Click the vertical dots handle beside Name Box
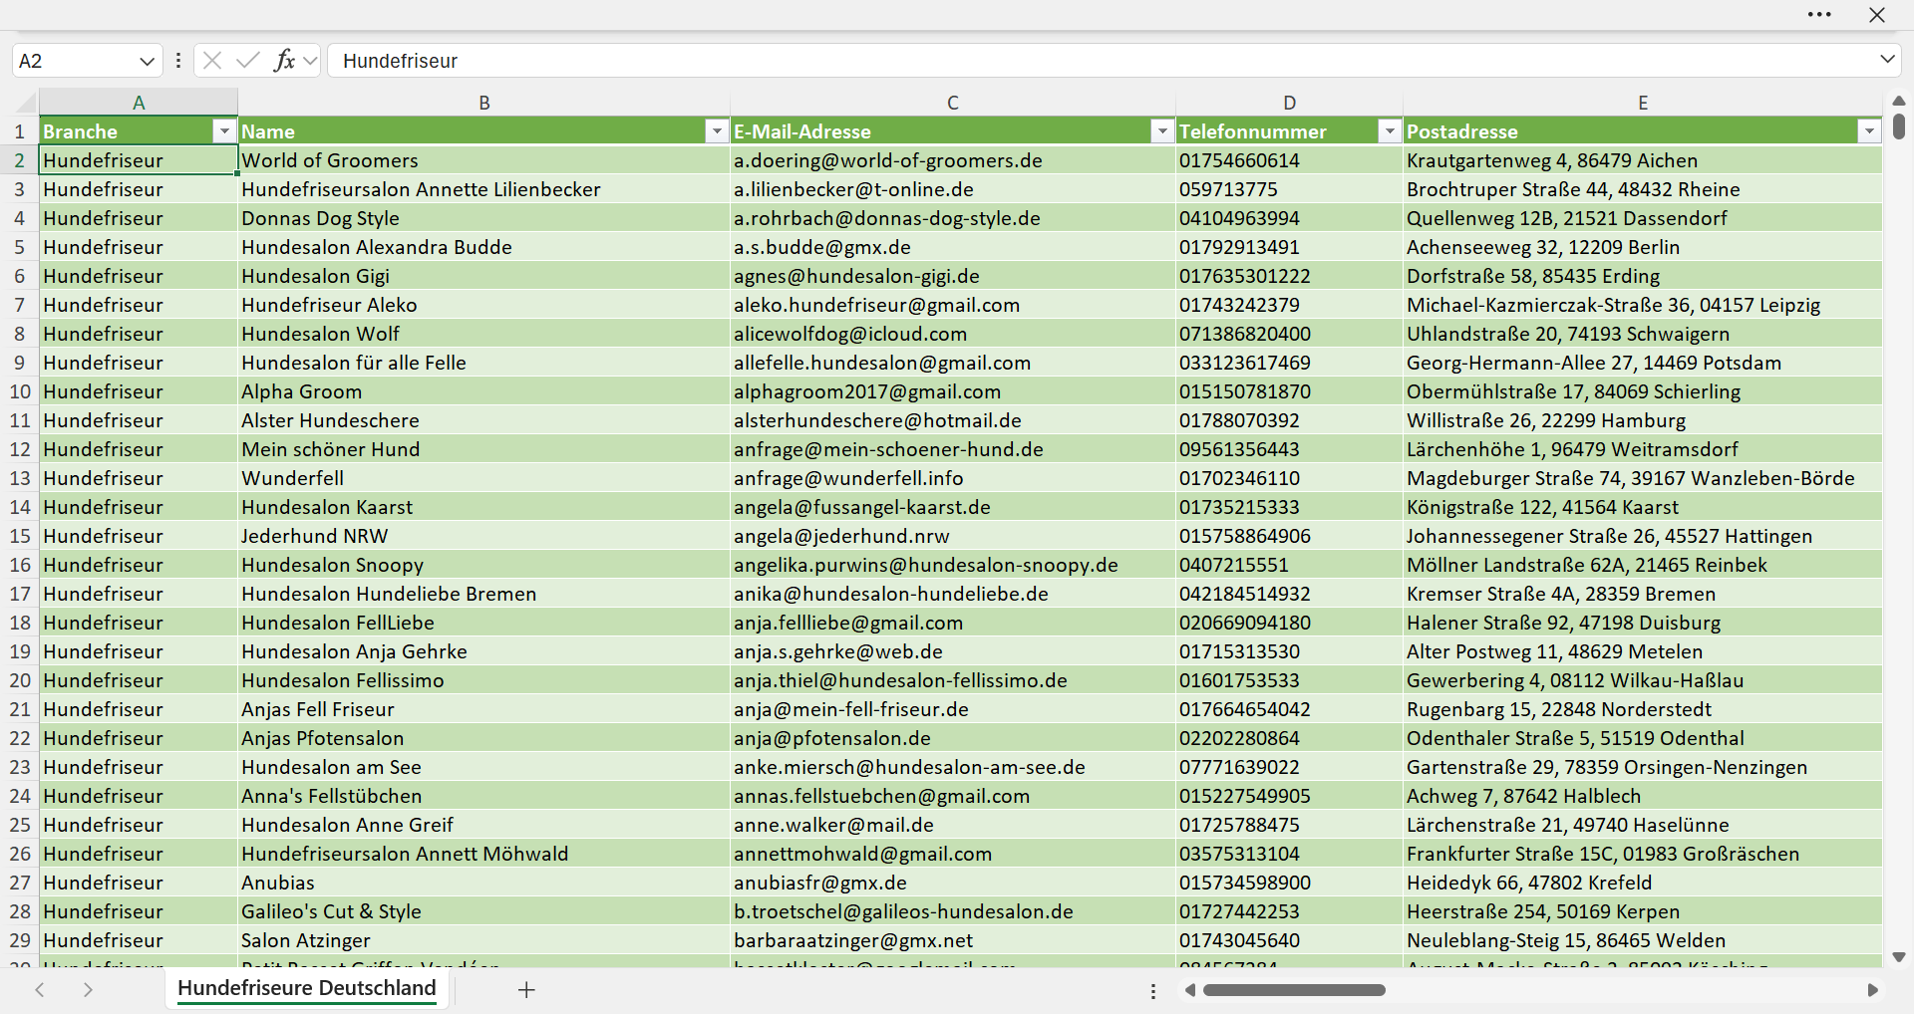This screenshot has height=1014, width=1914. 178,61
